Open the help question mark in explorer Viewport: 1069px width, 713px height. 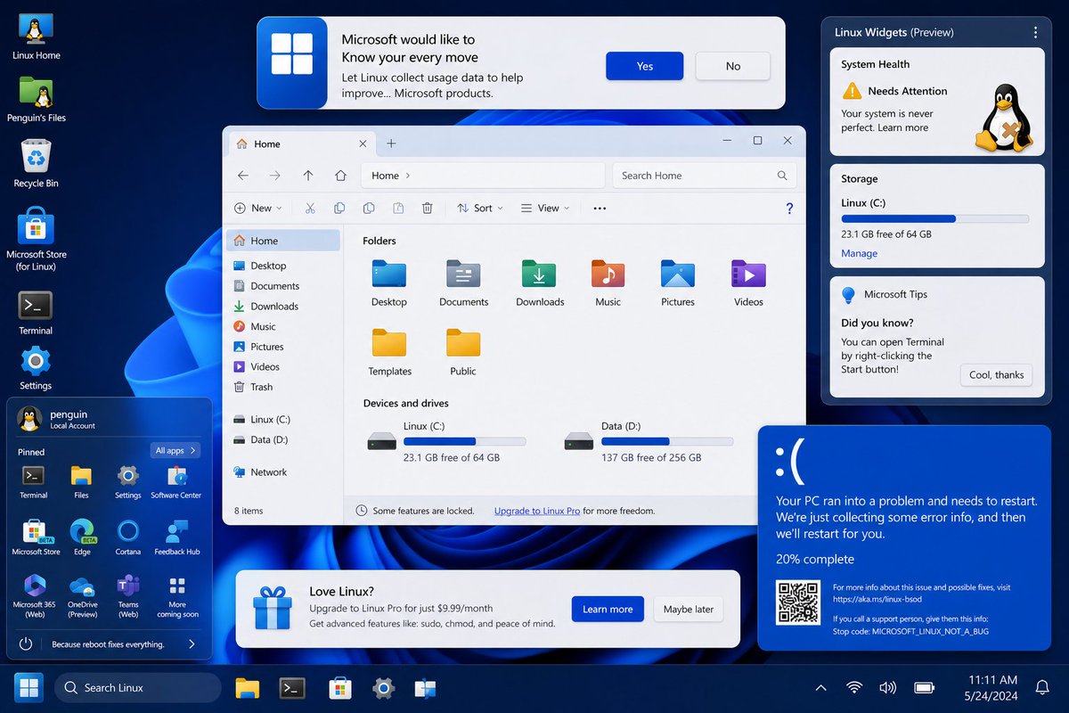coord(789,208)
